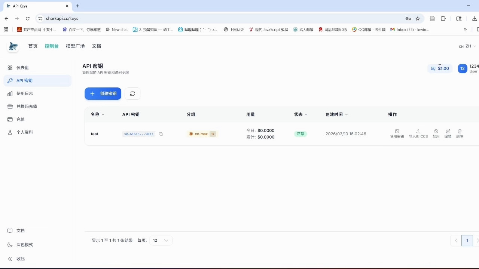Select API 密钥 in the sidebar
The width and height of the screenshot is (479, 269).
point(37,81)
